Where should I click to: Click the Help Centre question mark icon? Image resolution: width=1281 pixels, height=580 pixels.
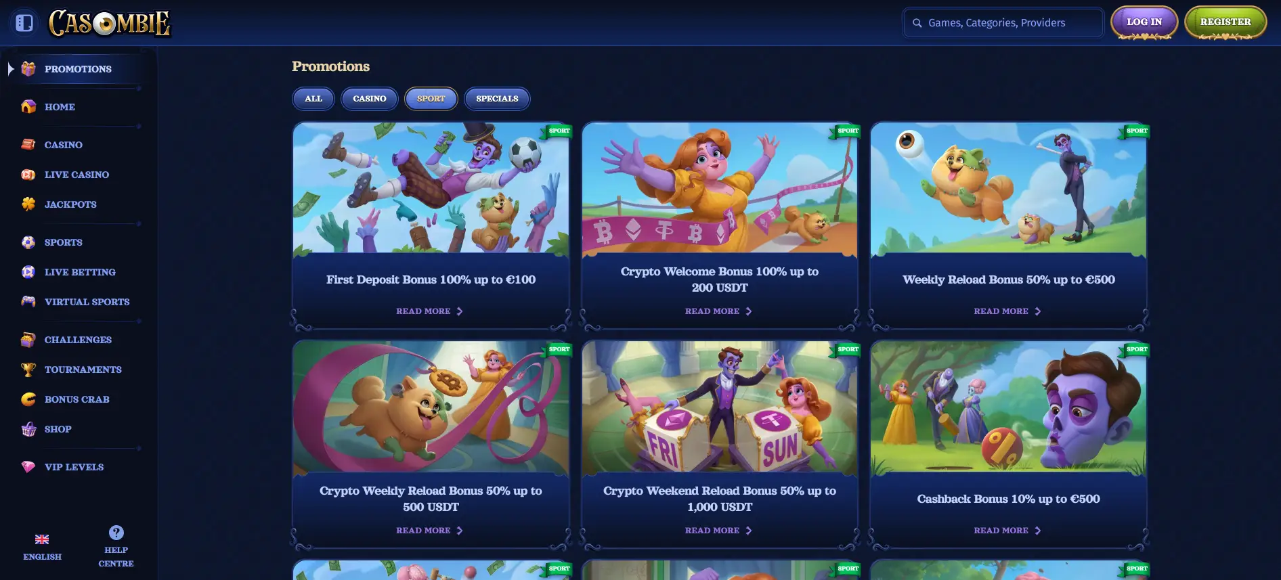point(116,533)
